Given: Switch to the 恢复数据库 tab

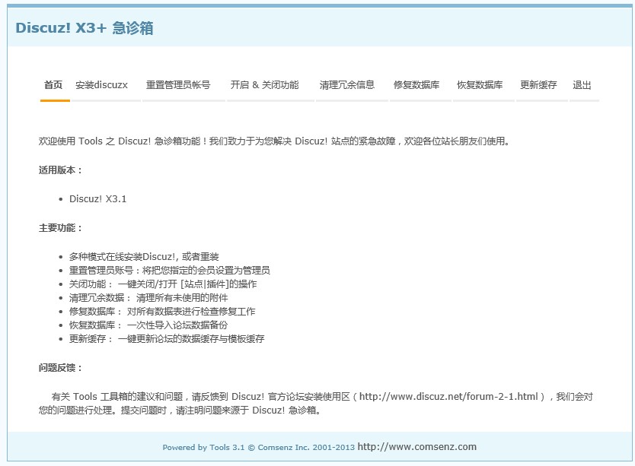Looking at the screenshot, I should 480,85.
